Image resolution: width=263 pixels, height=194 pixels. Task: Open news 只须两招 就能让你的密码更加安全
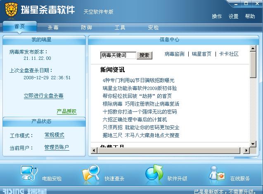pyautogui.click(x=141, y=128)
